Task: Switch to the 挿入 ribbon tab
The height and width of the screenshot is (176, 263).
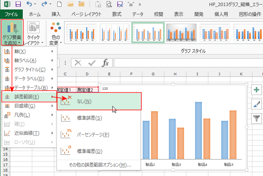Action: pos(56,14)
